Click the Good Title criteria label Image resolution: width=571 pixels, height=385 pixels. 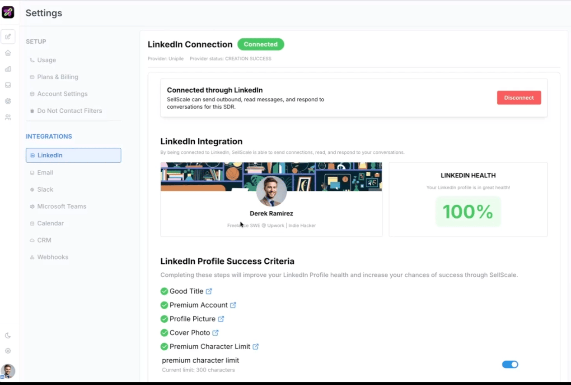[187, 291]
